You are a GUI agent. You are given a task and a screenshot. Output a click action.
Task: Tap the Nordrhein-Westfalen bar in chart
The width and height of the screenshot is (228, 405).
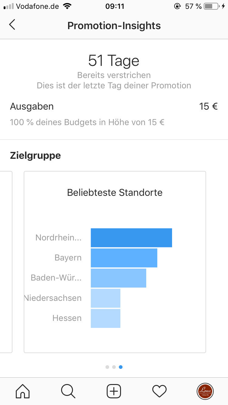pos(131,238)
